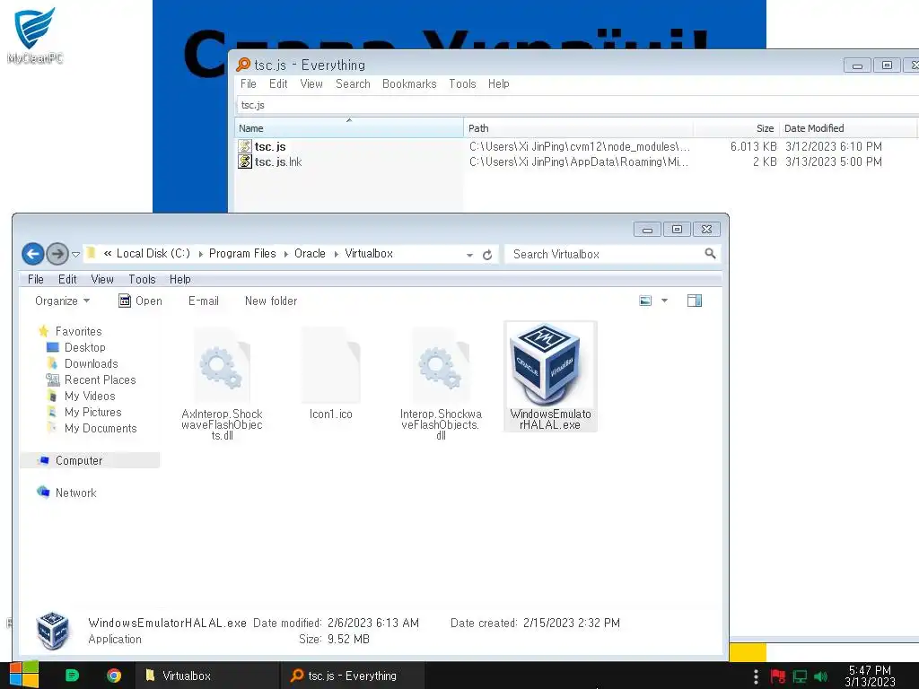This screenshot has height=689, width=919.
Task: Open My Documents in navigation pane
Action: [x=92, y=428]
